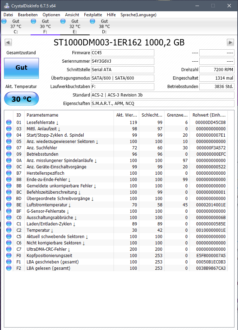Click status orb of Herstellerspezifisch row
Screen dimensions: 238x330
pos(9,173)
